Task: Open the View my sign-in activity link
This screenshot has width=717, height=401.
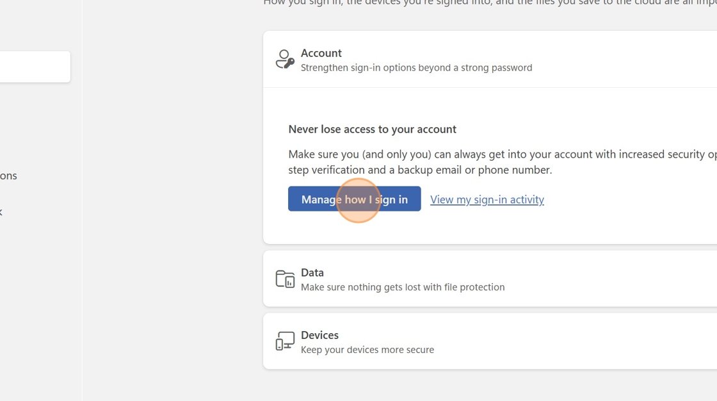Action: point(487,199)
